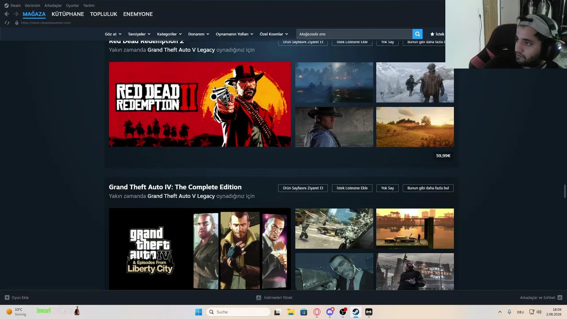Expand the Oynamanın Yolları dropdown

tap(234, 34)
